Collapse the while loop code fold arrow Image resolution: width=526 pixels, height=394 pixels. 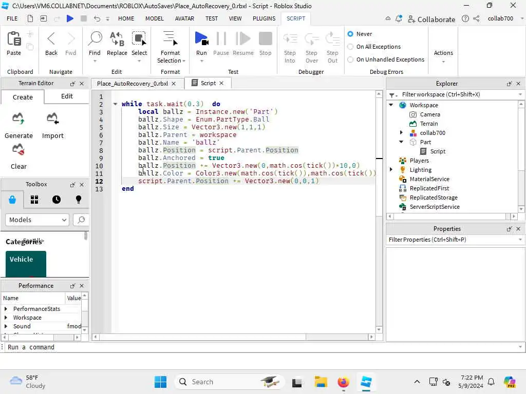click(115, 104)
